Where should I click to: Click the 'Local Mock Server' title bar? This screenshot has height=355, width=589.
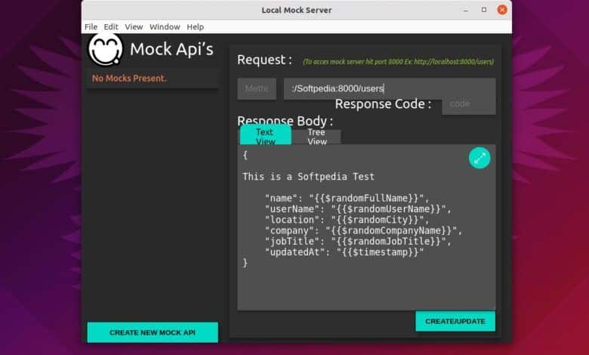pyautogui.click(x=296, y=10)
